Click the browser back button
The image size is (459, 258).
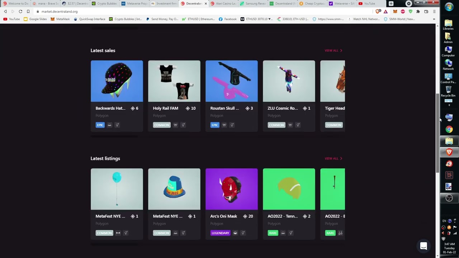[x=5, y=11]
